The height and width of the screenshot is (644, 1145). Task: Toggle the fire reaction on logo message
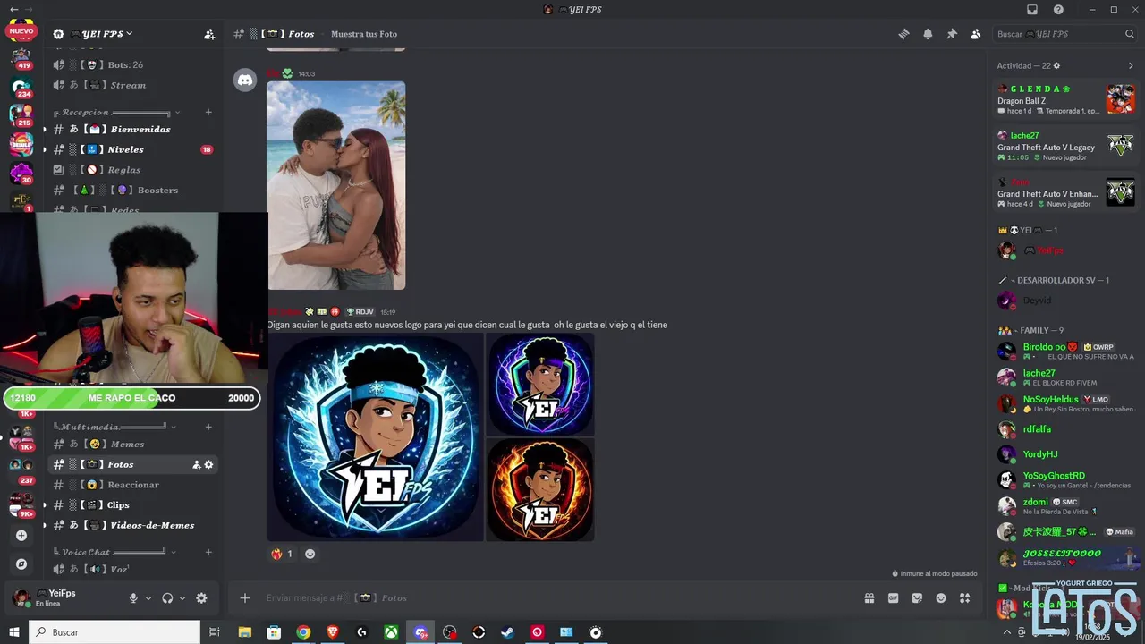[283, 554]
